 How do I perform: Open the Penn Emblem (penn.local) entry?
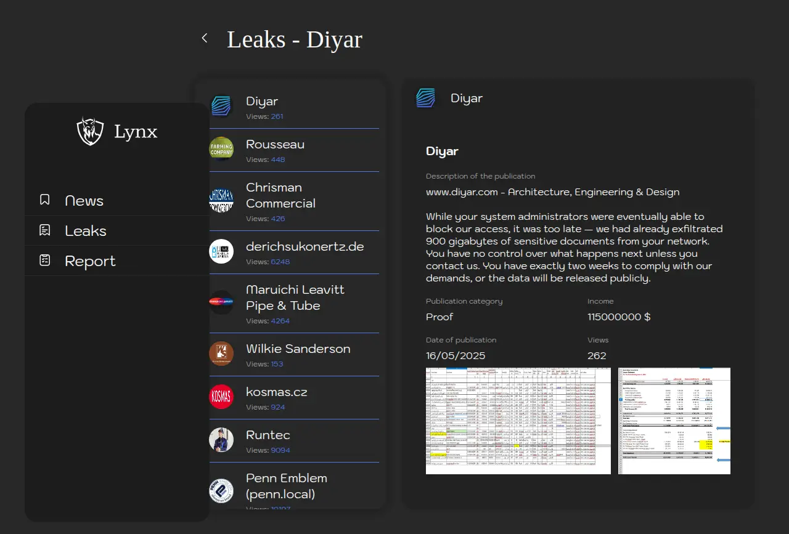point(287,486)
